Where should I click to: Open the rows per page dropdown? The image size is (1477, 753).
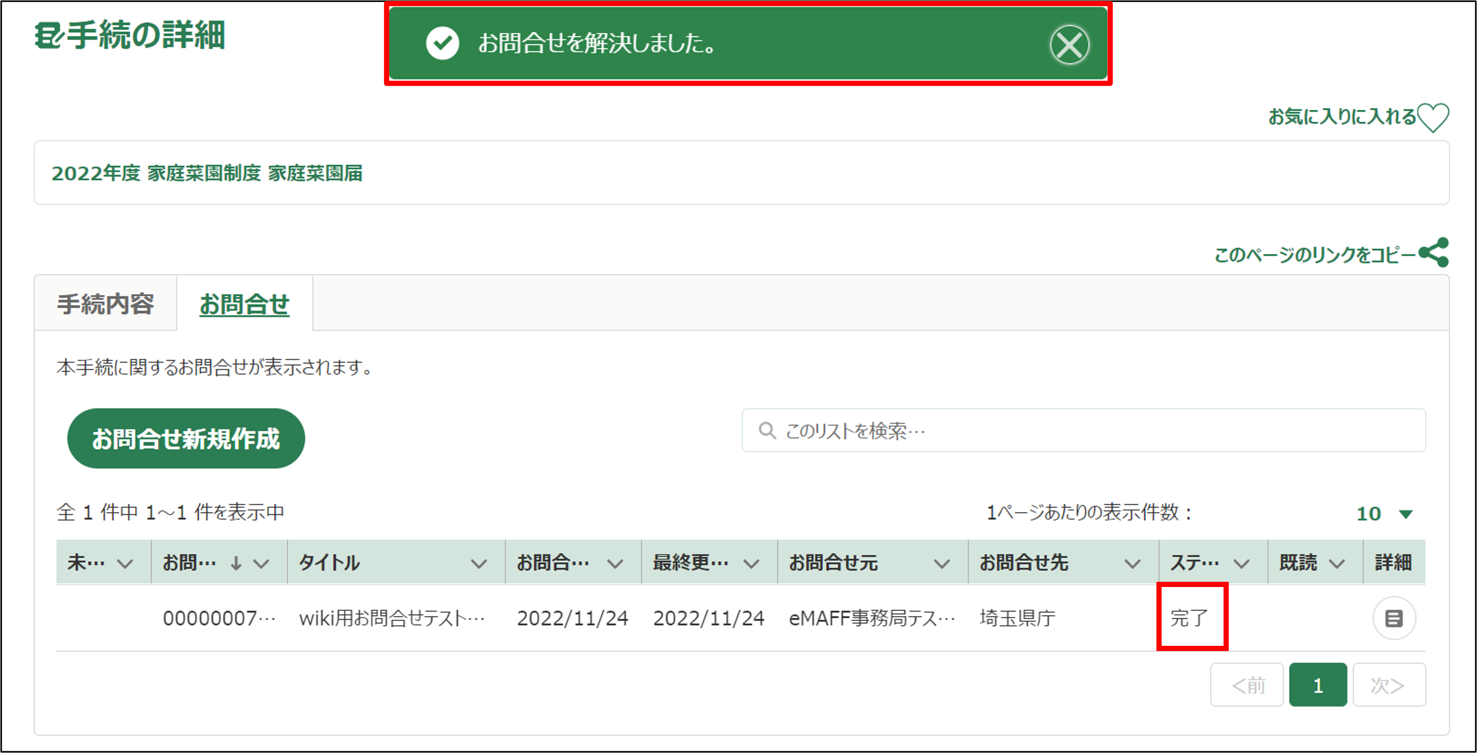(1384, 513)
